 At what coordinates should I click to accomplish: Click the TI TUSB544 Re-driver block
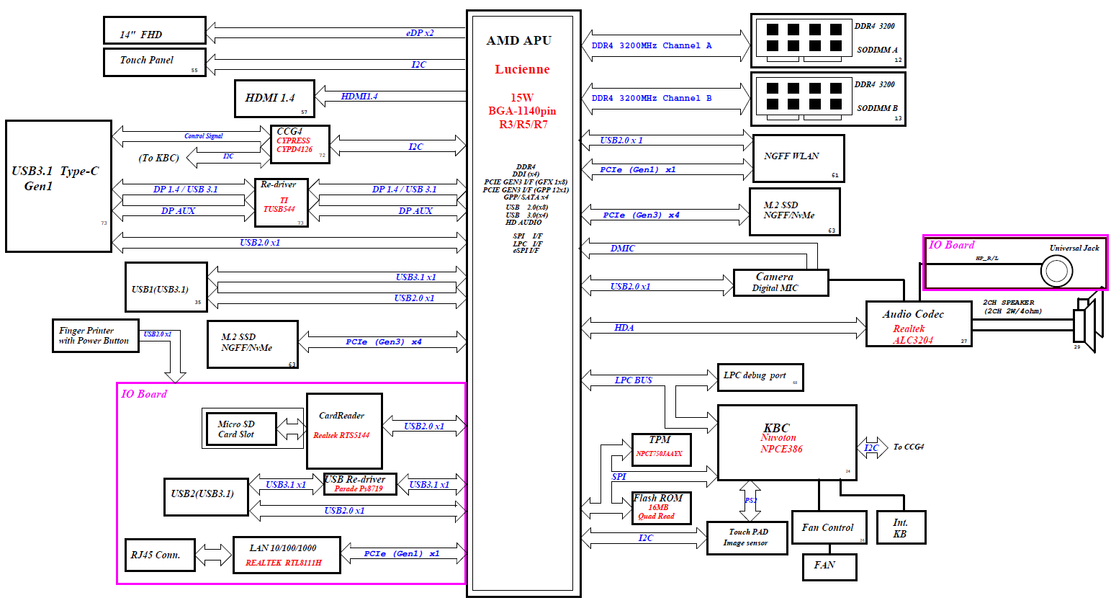pyautogui.click(x=281, y=203)
